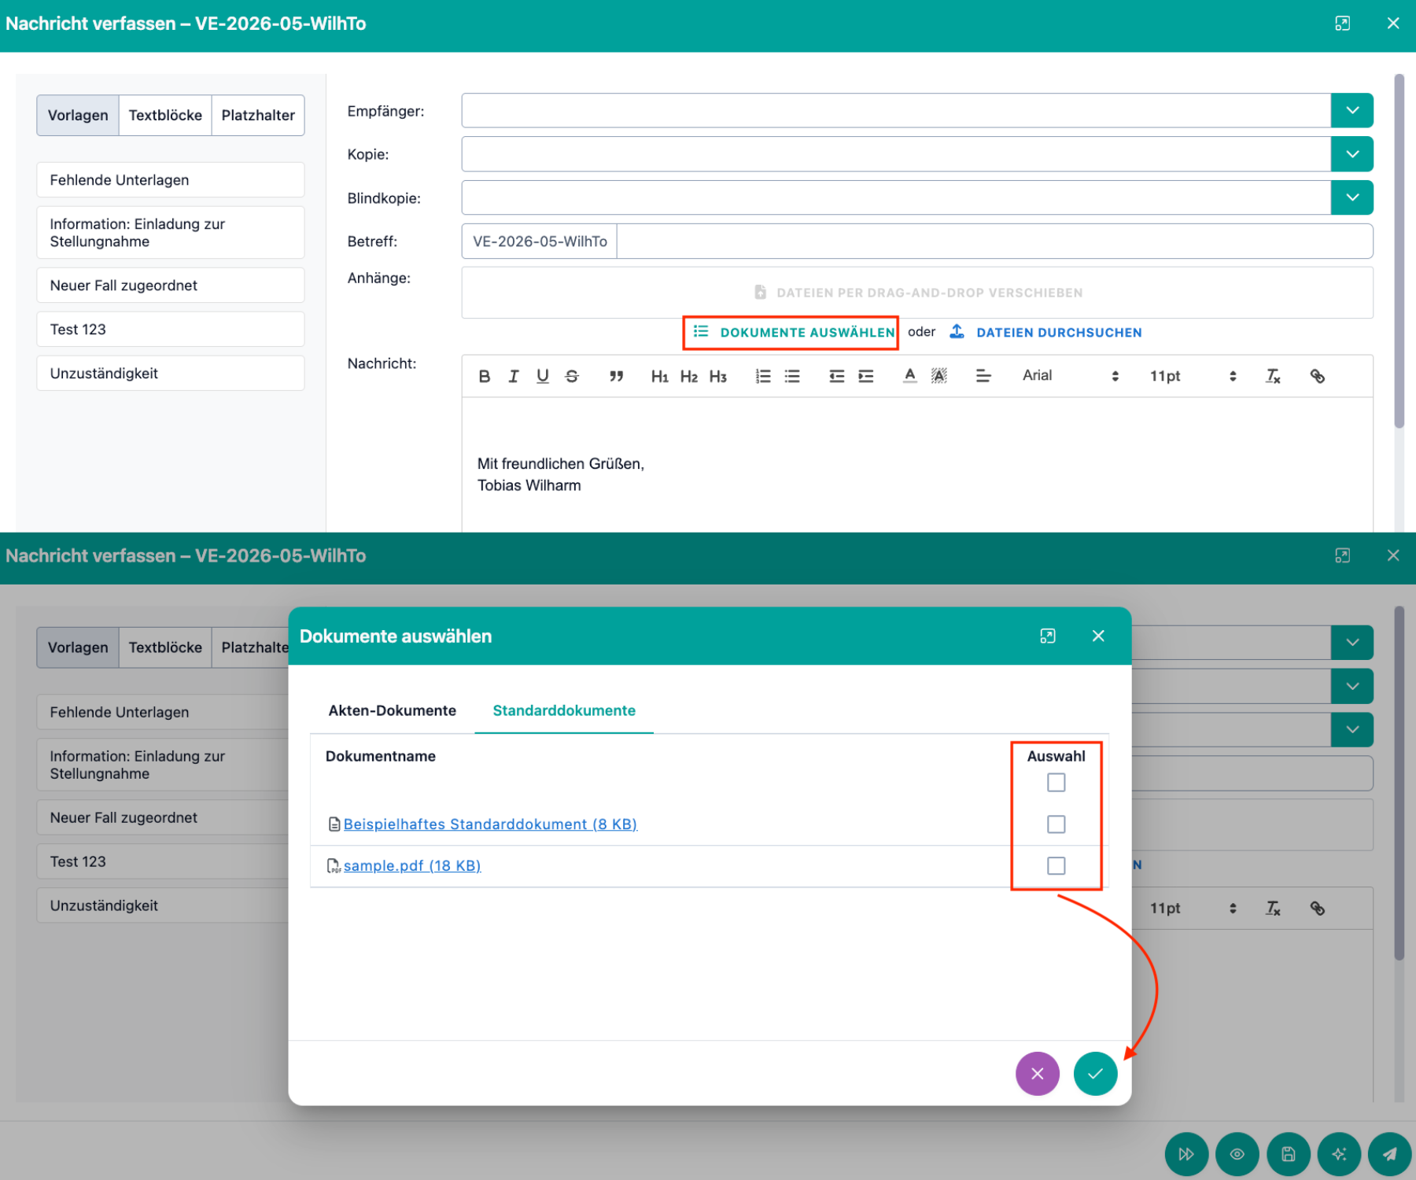Image resolution: width=1416 pixels, height=1180 pixels.
Task: Switch to the Akten-Dokumente tab
Action: point(392,710)
